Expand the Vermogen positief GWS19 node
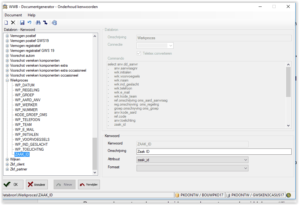 click(x=7, y=41)
